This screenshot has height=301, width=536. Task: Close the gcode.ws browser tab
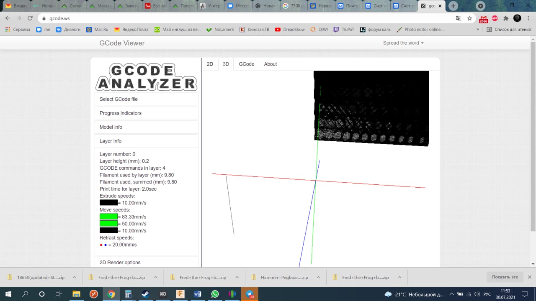point(440,6)
